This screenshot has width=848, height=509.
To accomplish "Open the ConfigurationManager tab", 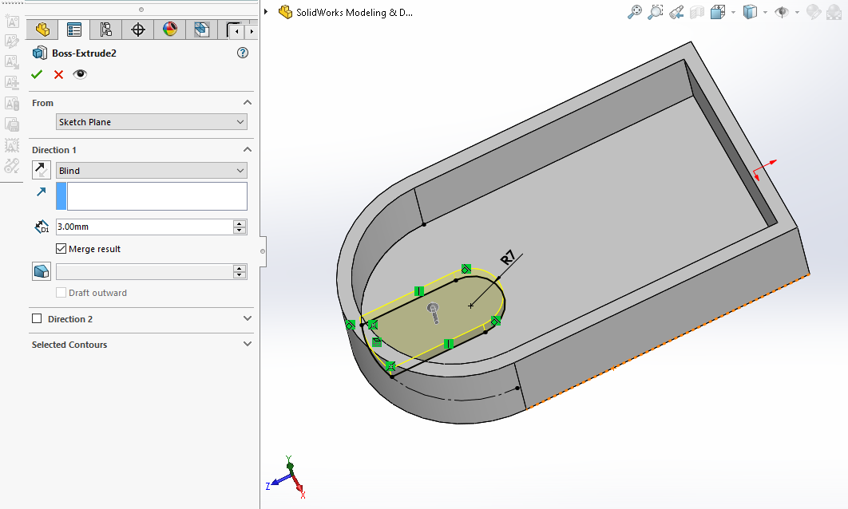I will (x=105, y=30).
